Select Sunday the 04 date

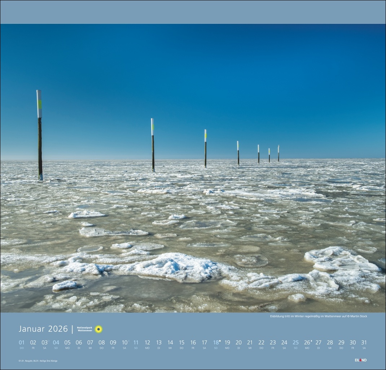(56, 343)
